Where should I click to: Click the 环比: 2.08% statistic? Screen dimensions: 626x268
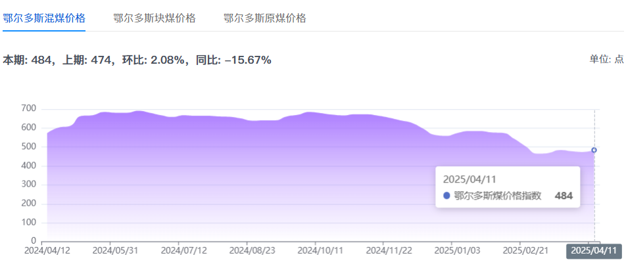[153, 60]
